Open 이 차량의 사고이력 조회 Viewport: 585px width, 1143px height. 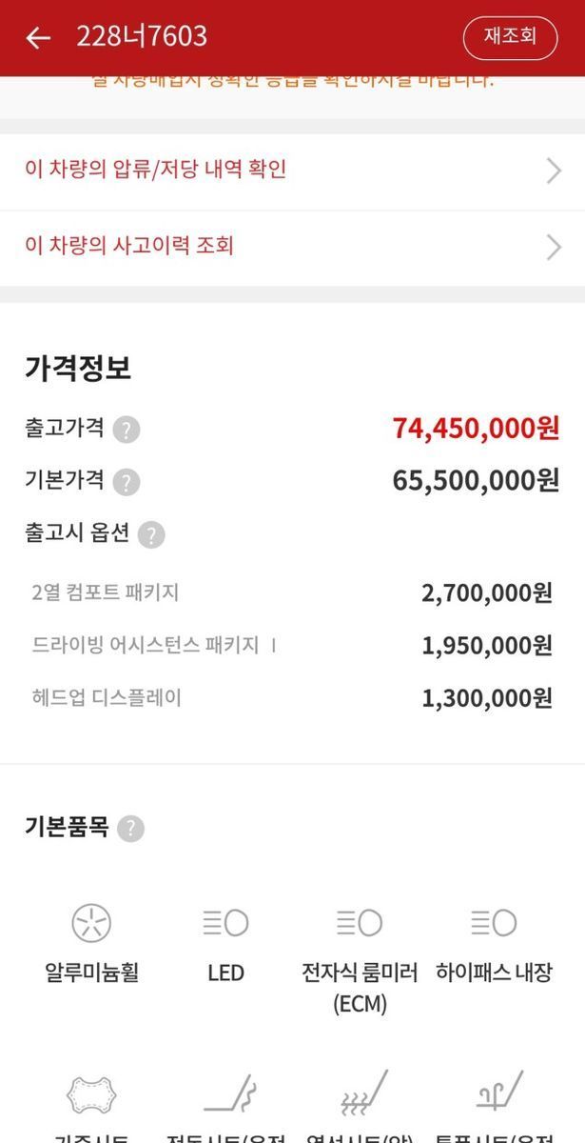(x=292, y=247)
